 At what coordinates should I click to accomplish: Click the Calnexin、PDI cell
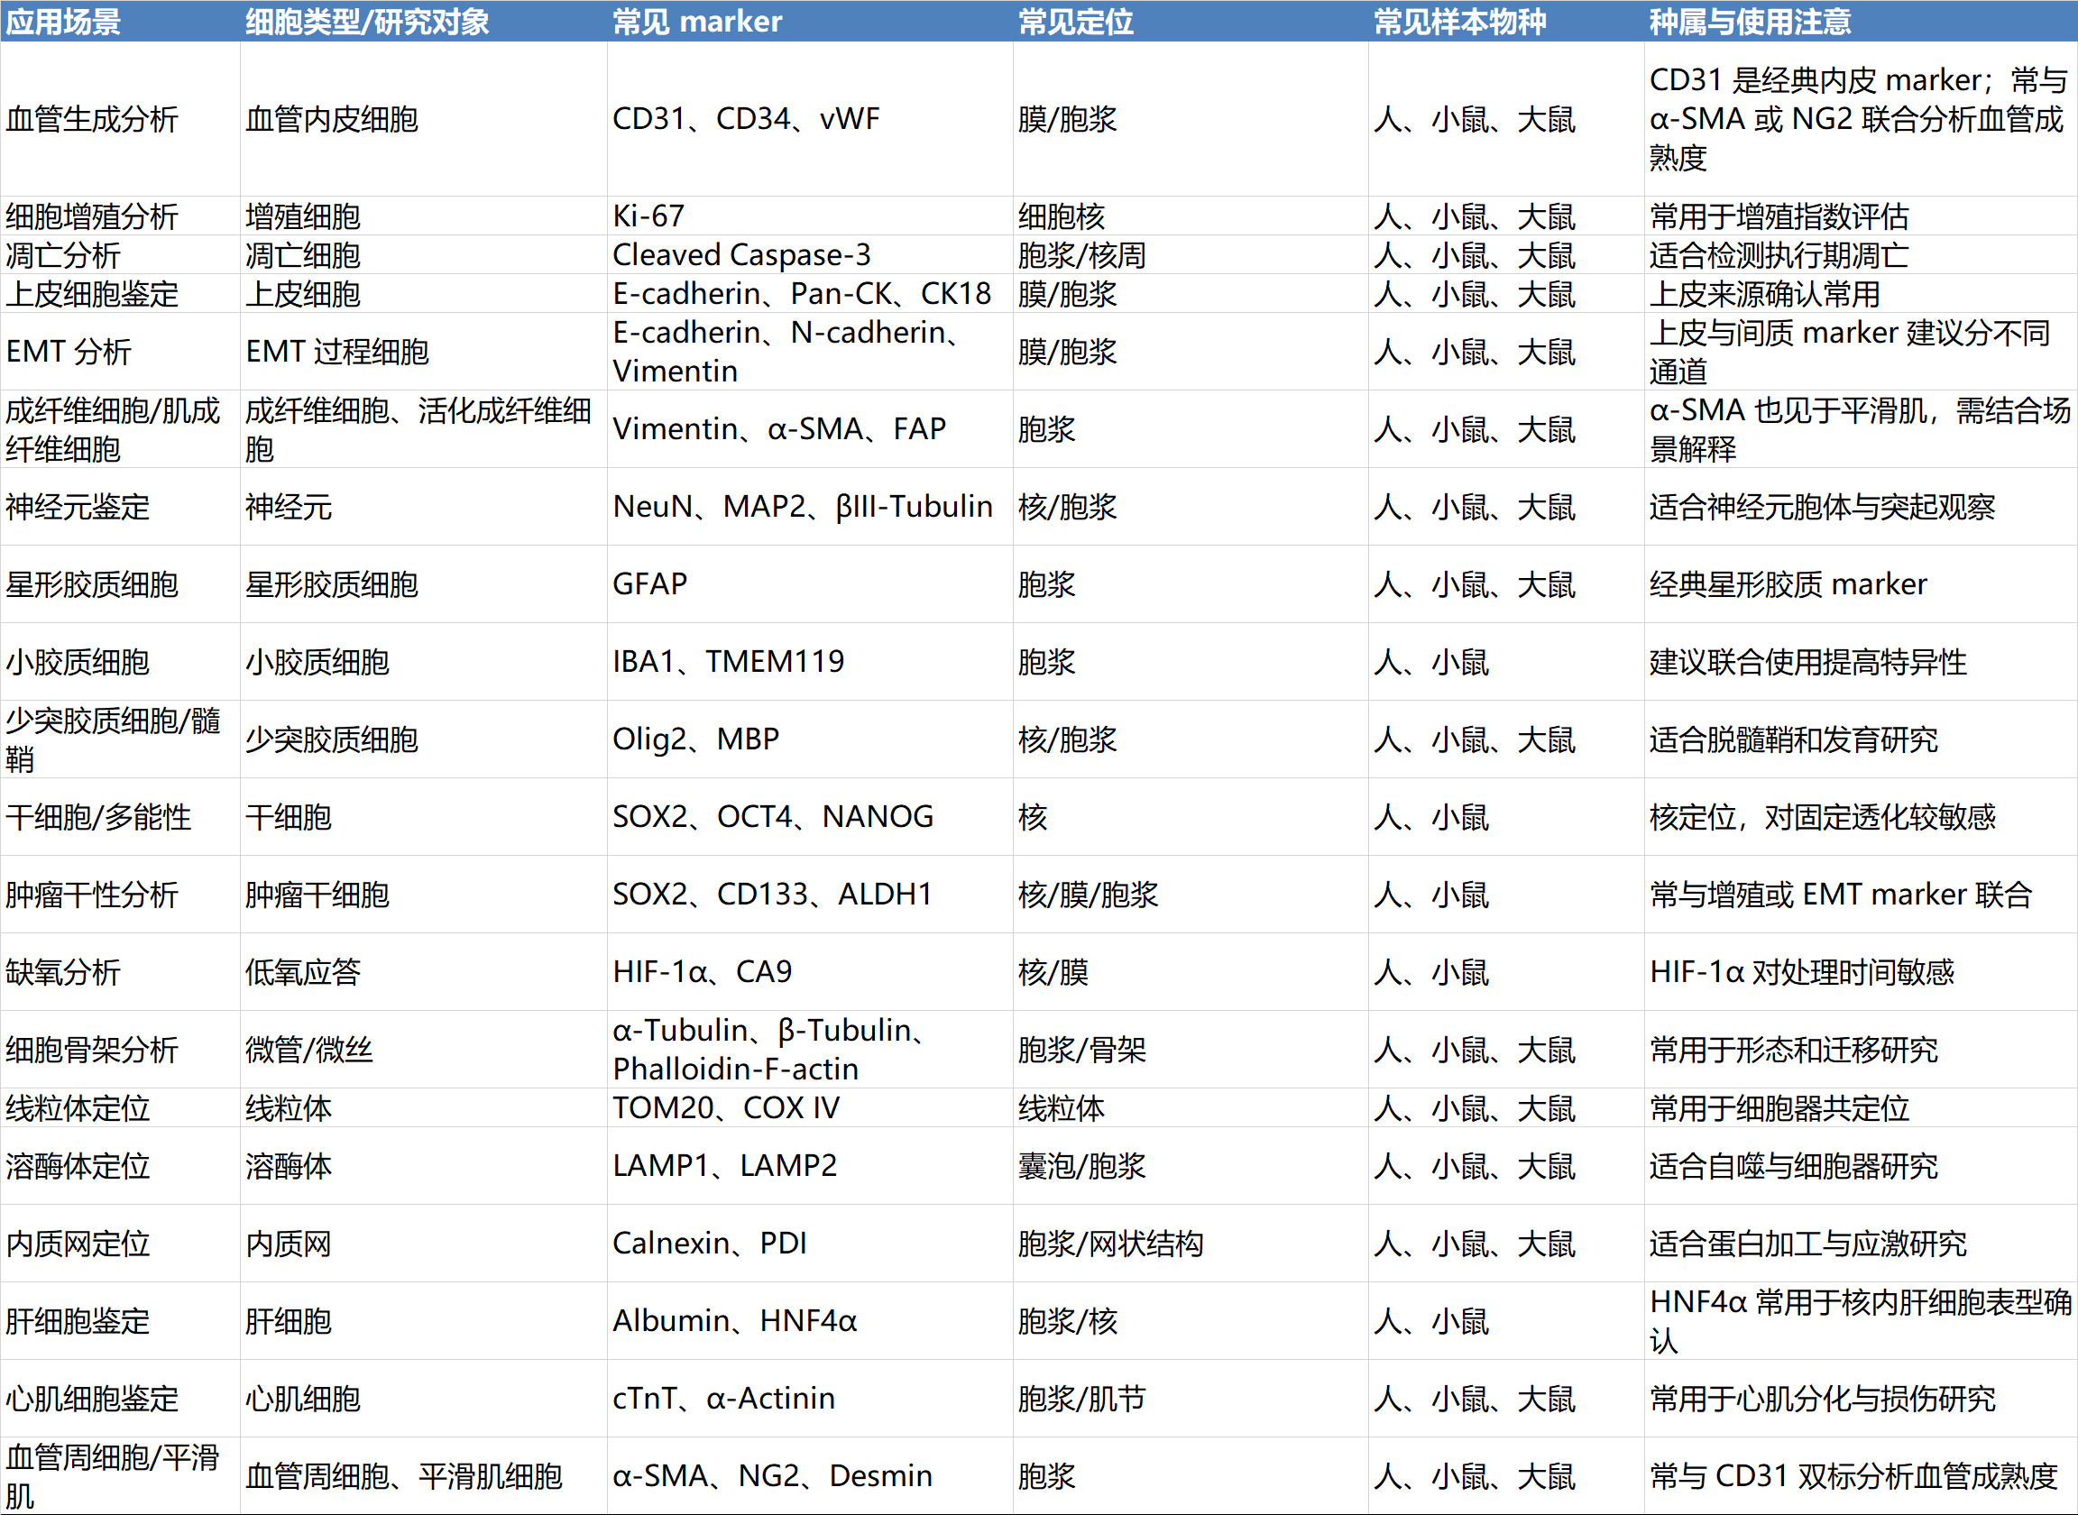709,1244
